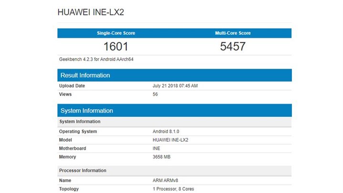Click the Views count value 56

tap(155, 94)
